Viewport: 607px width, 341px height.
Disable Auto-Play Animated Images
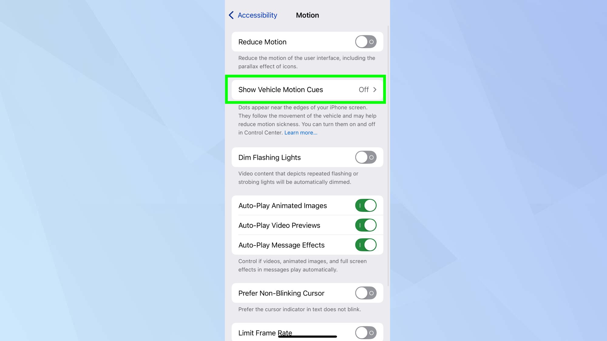(x=366, y=206)
